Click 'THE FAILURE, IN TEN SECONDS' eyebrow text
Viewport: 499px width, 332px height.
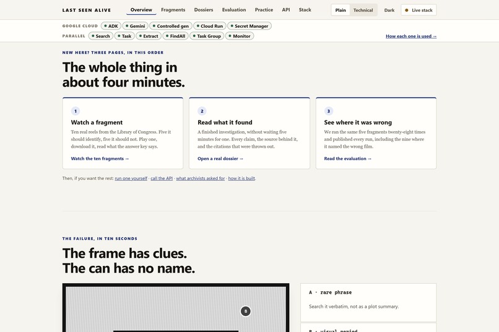pos(100,239)
